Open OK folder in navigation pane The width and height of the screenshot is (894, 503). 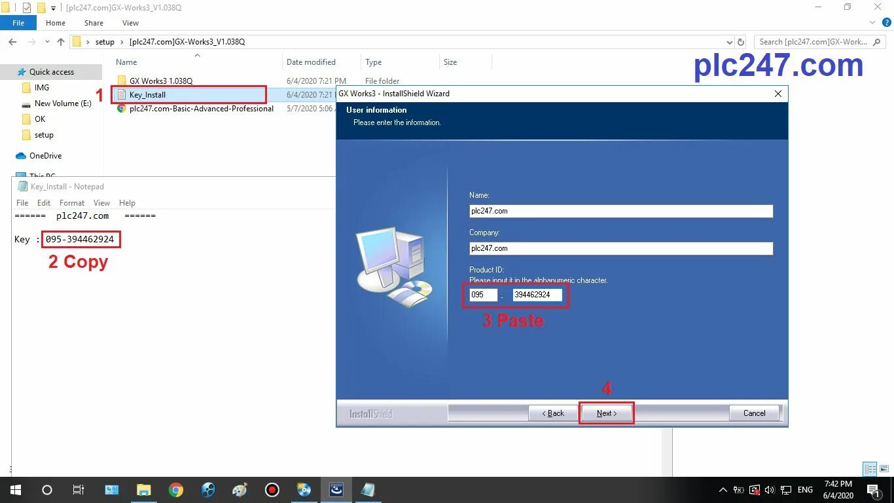[40, 119]
